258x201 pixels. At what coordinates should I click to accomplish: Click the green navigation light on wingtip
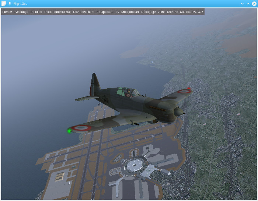tap(69, 131)
